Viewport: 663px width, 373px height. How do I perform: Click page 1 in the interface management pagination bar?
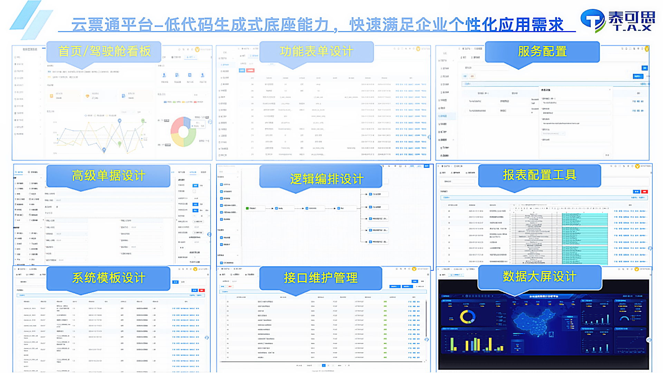tap(324, 365)
